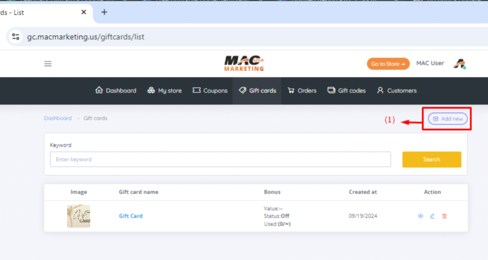Click the Gift Card thumbnail image
Image resolution: width=488 pixels, height=260 pixels.
79,216
